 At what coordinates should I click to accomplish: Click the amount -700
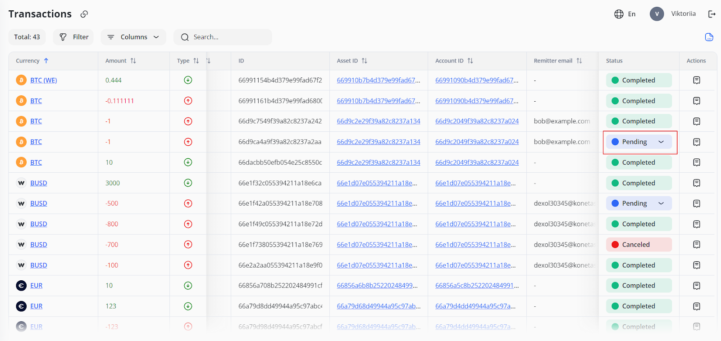click(x=112, y=245)
